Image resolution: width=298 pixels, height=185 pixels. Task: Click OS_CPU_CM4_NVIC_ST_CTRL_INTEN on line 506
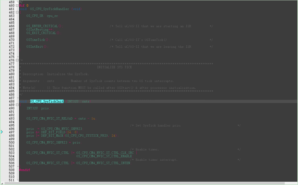coord(103,163)
